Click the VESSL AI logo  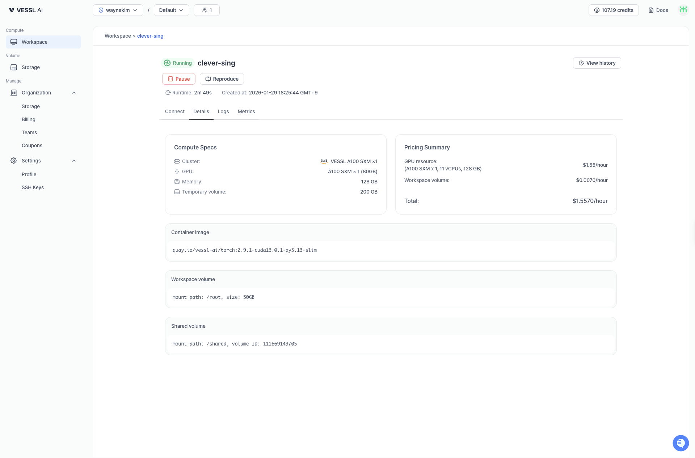25,10
